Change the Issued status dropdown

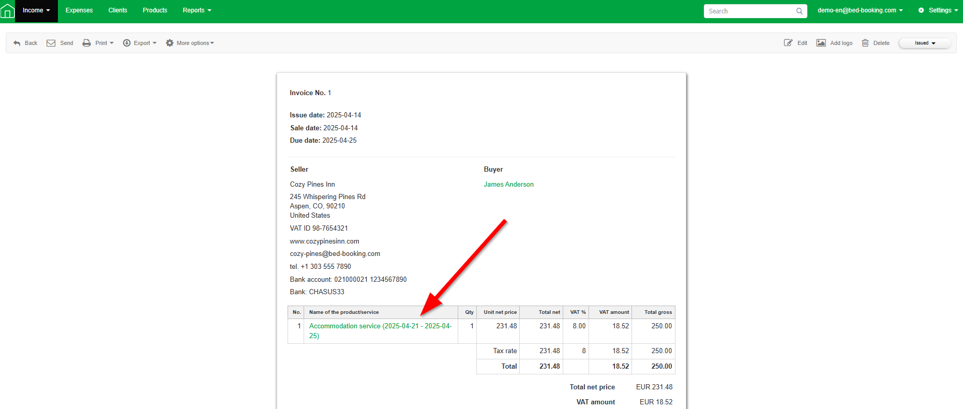click(925, 43)
